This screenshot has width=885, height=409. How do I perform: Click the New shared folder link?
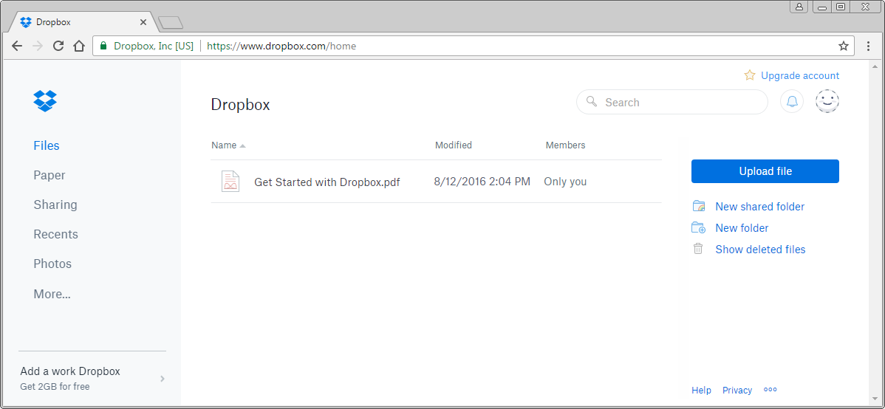point(759,207)
